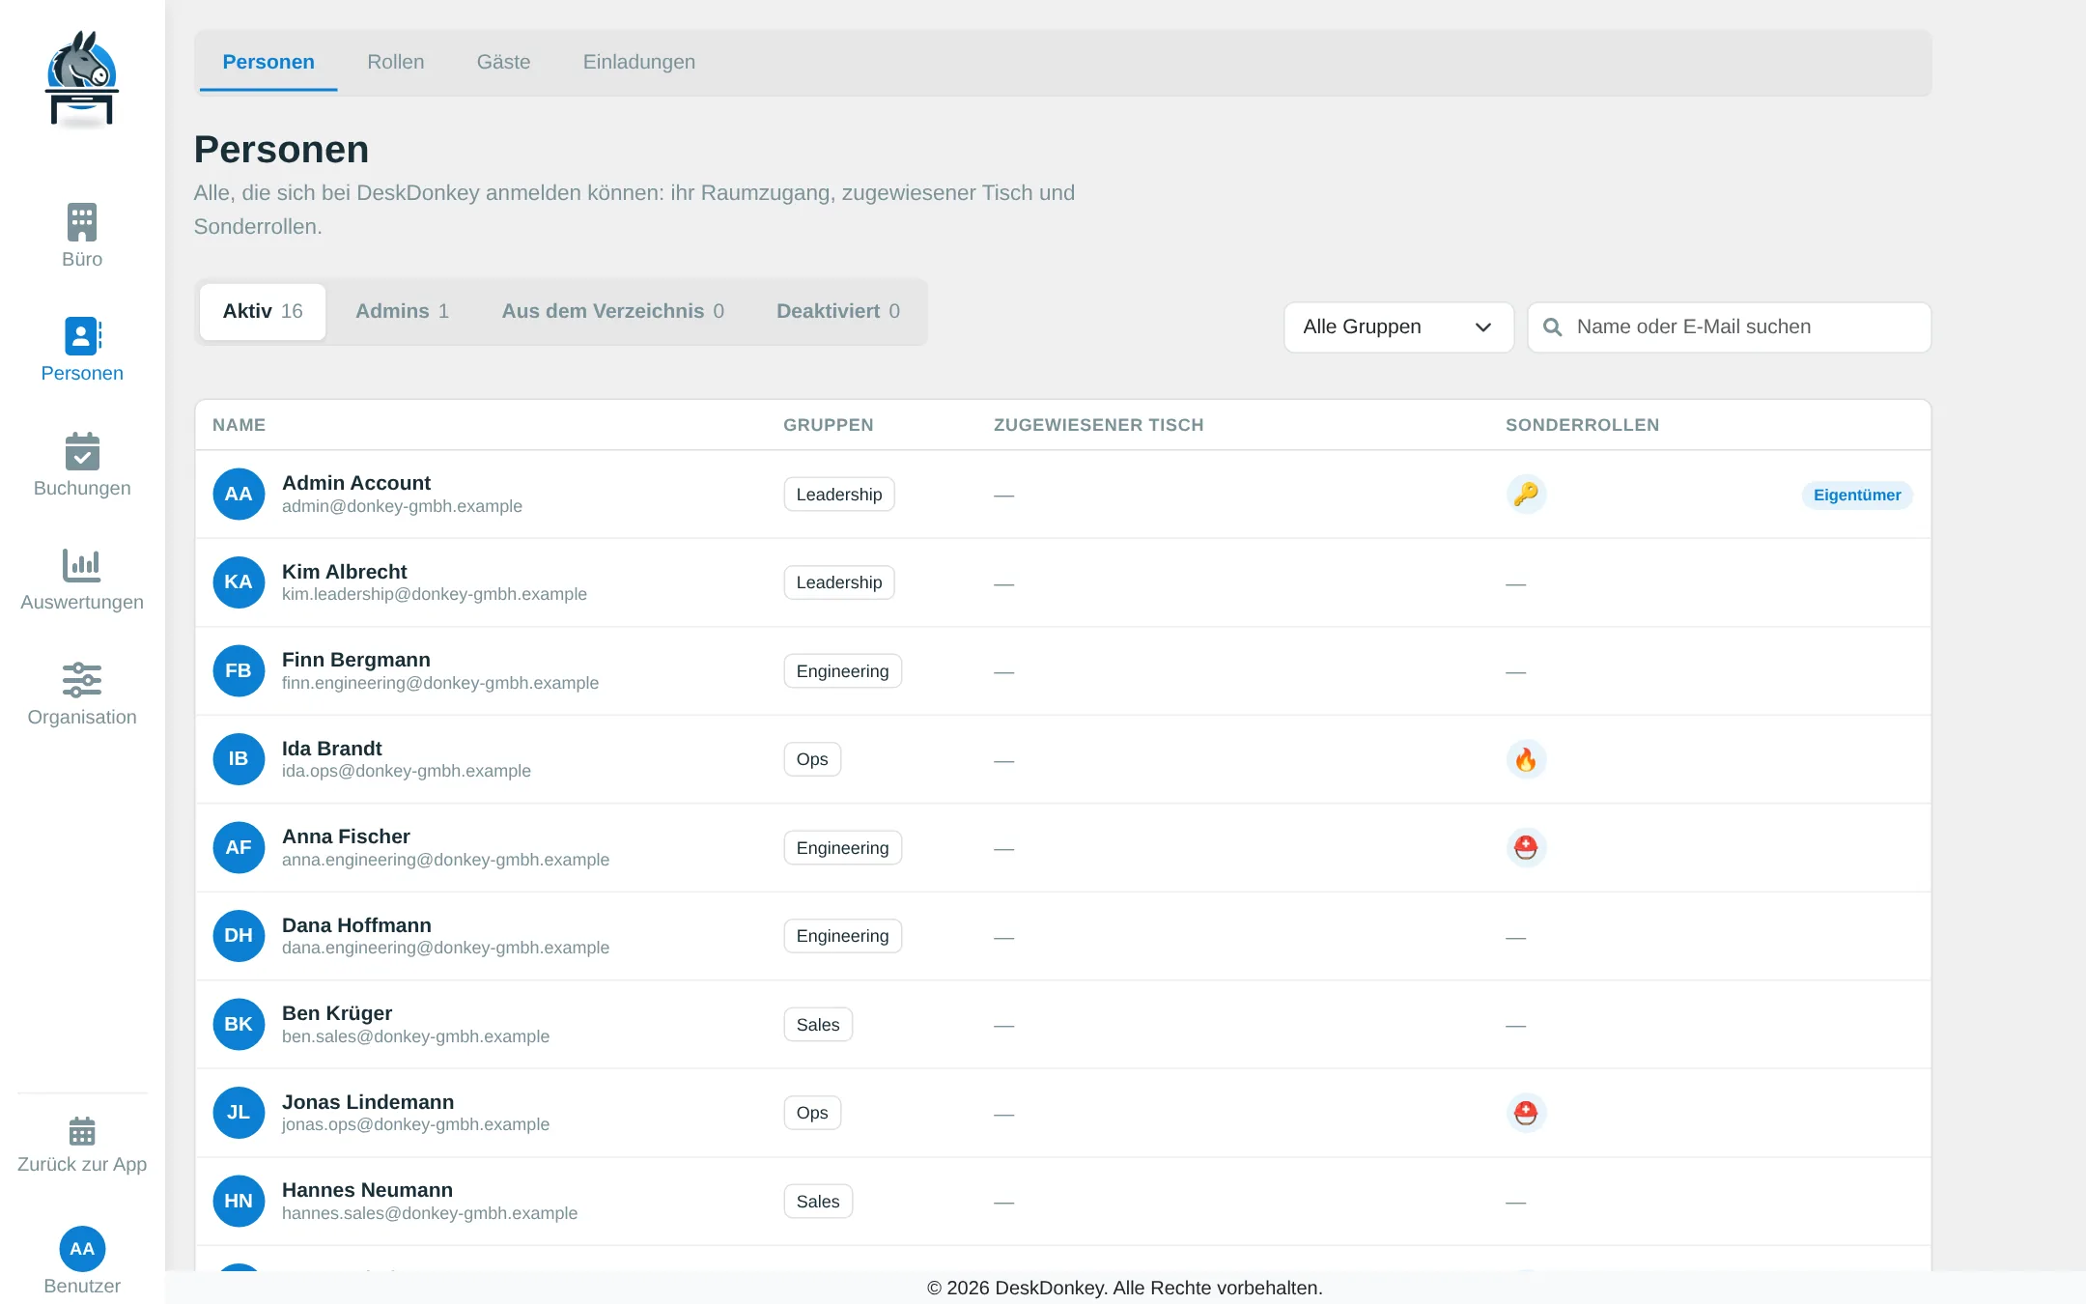Show Deaktiviert people filter
The height and width of the screenshot is (1304, 2086).
tap(837, 311)
